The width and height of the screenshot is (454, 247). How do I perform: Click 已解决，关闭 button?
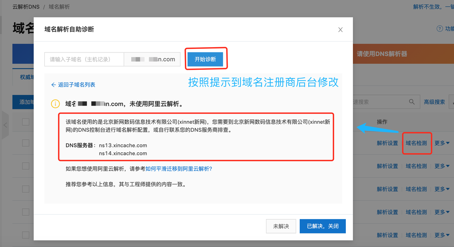coord(322,226)
